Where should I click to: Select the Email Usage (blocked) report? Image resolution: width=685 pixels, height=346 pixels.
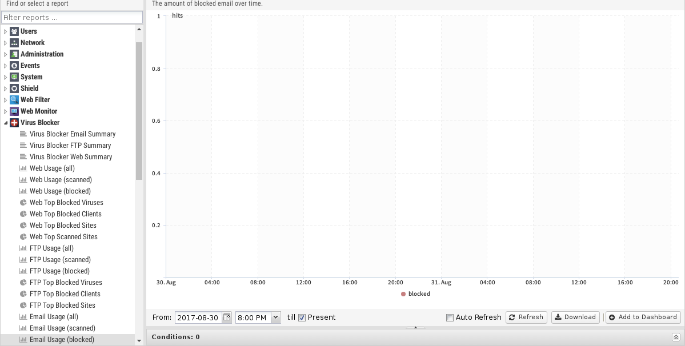tap(68, 340)
